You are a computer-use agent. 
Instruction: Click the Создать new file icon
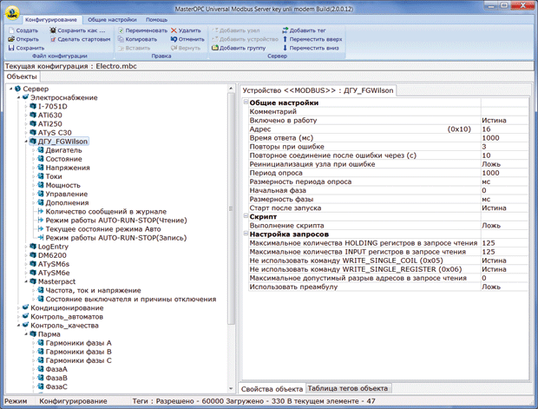(x=11, y=30)
